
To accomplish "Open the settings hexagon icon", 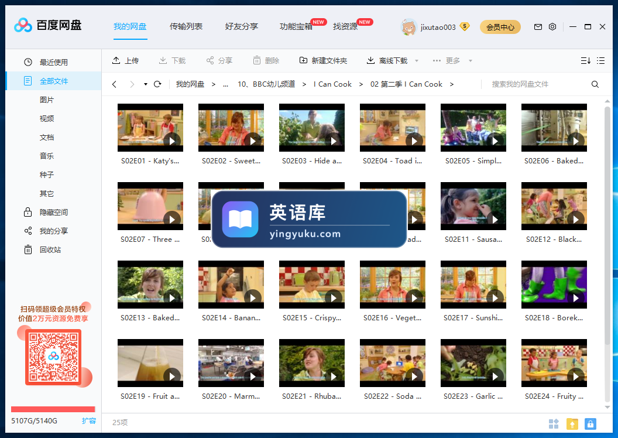I will (x=552, y=27).
